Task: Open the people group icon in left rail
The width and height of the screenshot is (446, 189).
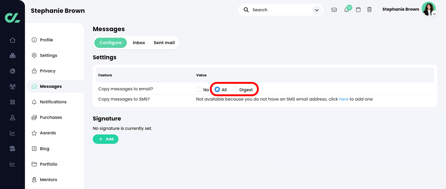Action: tap(12, 86)
